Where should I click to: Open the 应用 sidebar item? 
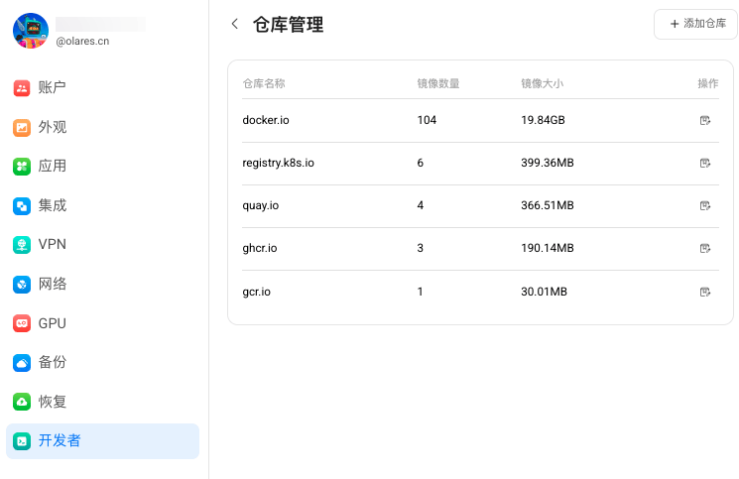tap(52, 166)
